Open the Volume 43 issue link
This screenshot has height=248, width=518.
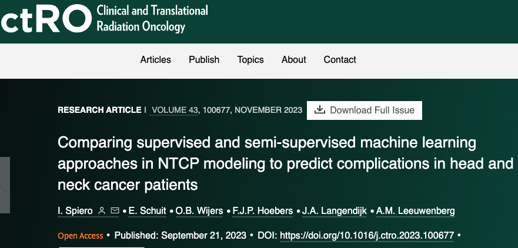175,110
